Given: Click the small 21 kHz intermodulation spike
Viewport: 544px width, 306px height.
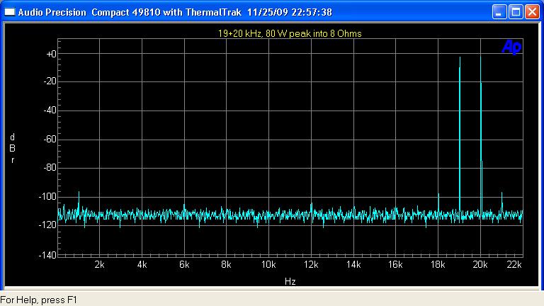Looking at the screenshot, I should pyautogui.click(x=502, y=202).
